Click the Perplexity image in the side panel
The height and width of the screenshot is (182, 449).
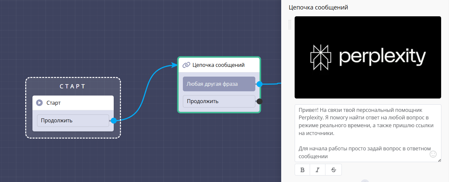368,57
